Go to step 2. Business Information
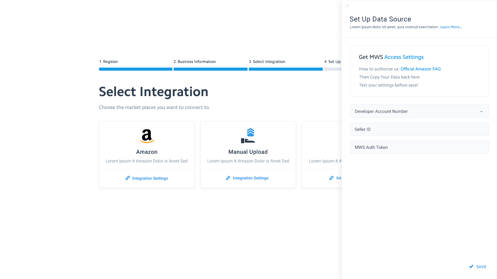 (194, 62)
